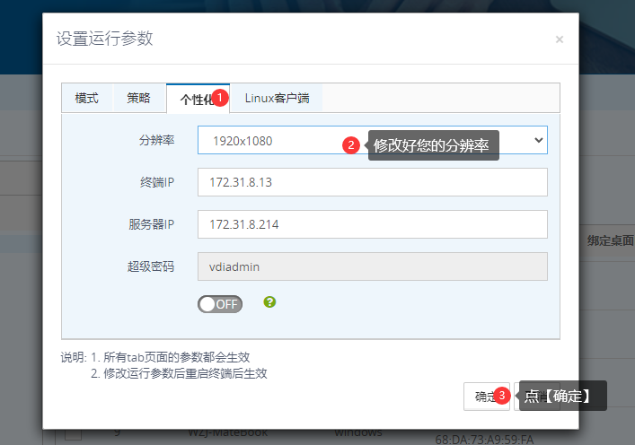Viewport: 635px width, 445px height.
Task: Switch to the 模式 tab
Action: 87,98
